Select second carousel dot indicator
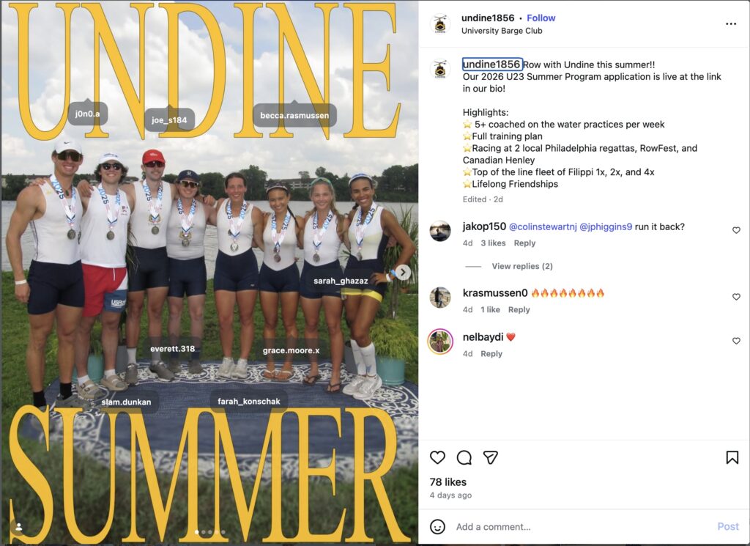This screenshot has height=546, width=750. 204,531
